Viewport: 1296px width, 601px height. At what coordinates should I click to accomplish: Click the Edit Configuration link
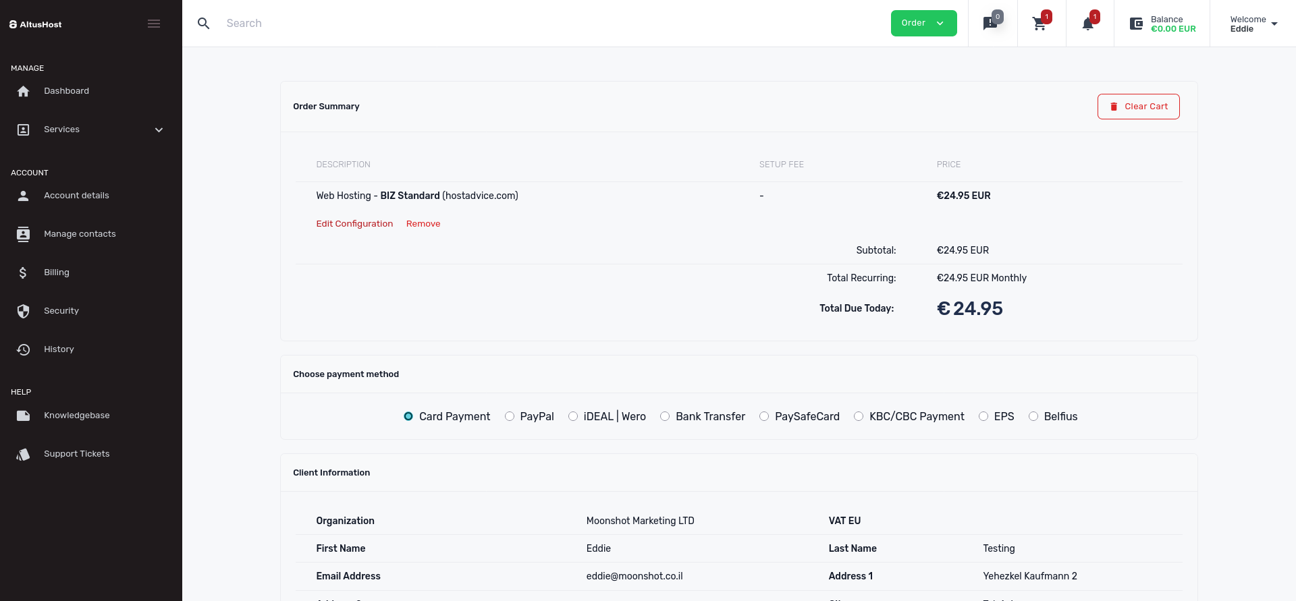[x=354, y=224]
